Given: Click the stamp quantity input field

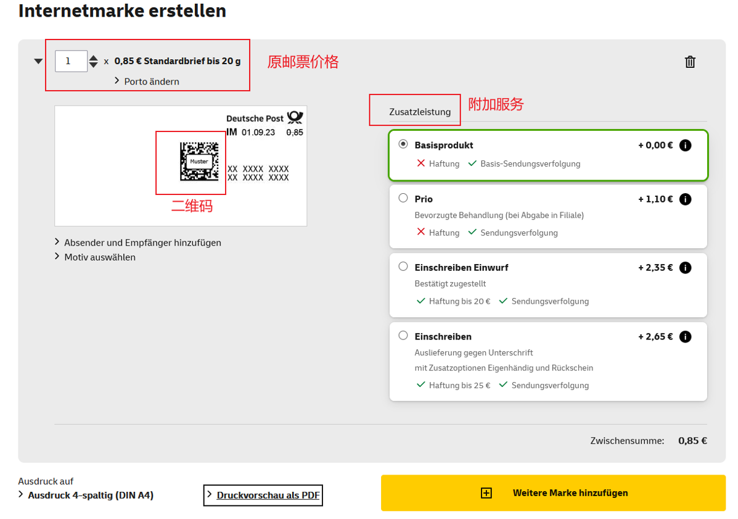Looking at the screenshot, I should point(71,61).
